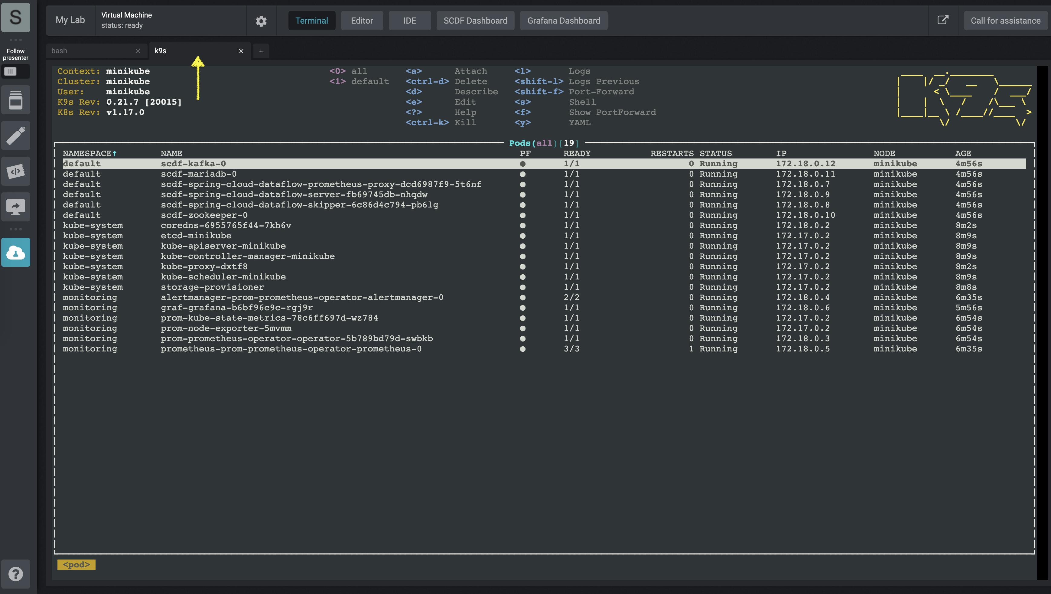
Task: Click the slides stack sidebar icon
Action: click(x=15, y=100)
